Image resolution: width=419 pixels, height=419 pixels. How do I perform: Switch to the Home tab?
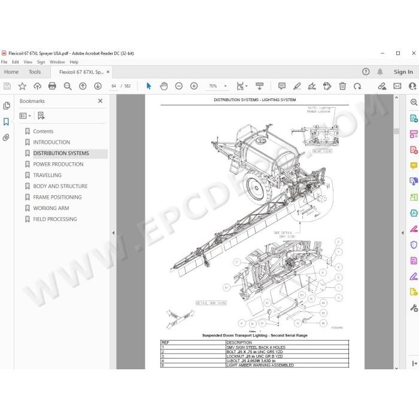(x=11, y=72)
